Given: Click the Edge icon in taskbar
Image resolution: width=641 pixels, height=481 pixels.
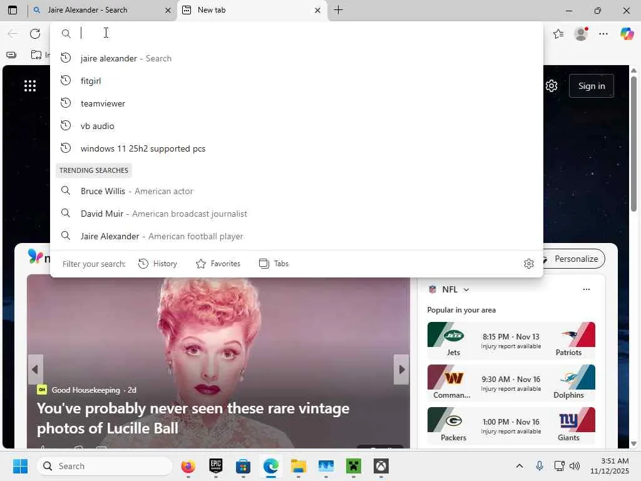Looking at the screenshot, I should pos(270,466).
